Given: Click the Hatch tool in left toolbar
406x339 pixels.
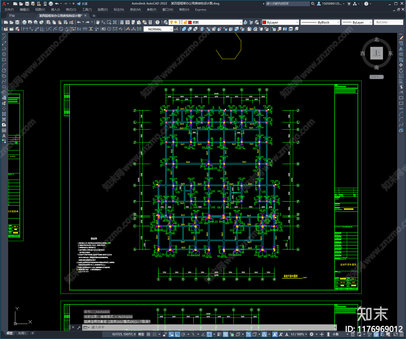Looking at the screenshot, I should coord(4,114).
